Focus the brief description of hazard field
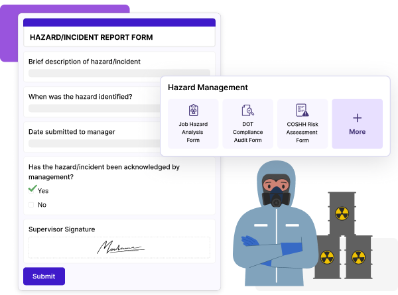Screen dimensions: 398x295 pyautogui.click(x=119, y=73)
